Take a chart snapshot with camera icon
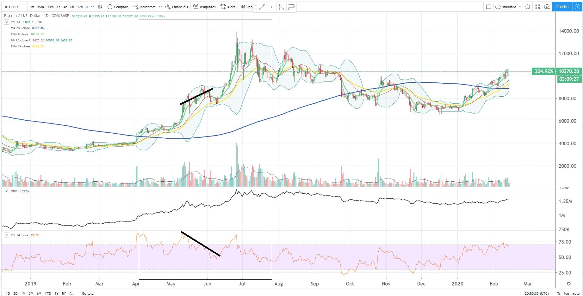Image resolution: width=583 pixels, height=296 pixels. (547, 7)
